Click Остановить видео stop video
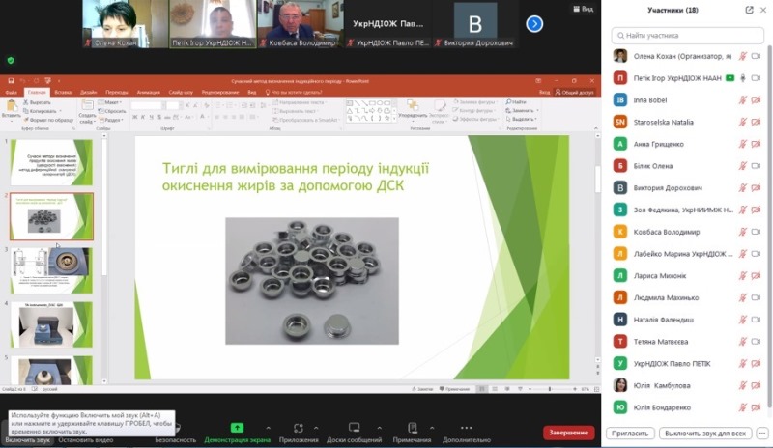 coord(86,439)
